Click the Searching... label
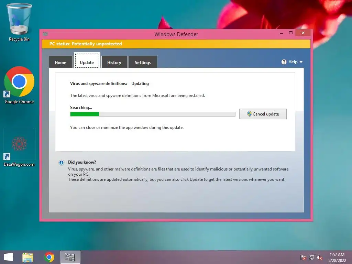352x264 pixels. click(x=81, y=108)
